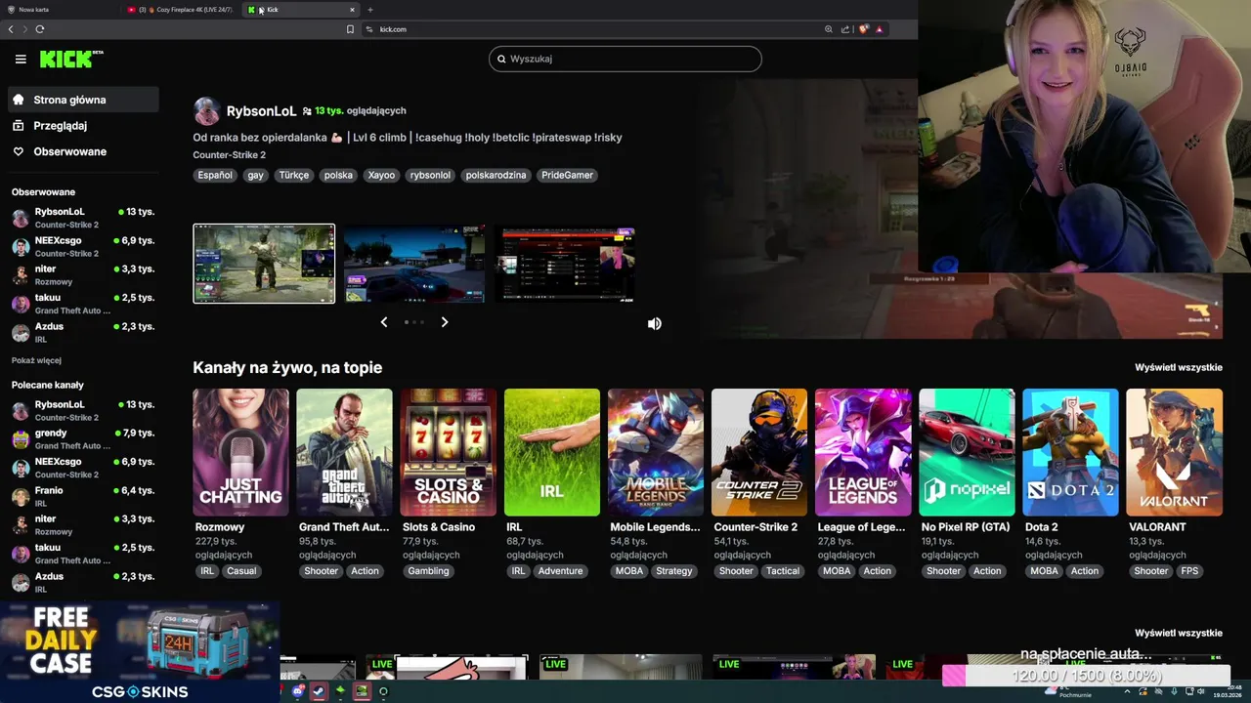Image resolution: width=1251 pixels, height=703 pixels.
Task: Open Grand Theft Auto category card
Action: click(x=344, y=452)
